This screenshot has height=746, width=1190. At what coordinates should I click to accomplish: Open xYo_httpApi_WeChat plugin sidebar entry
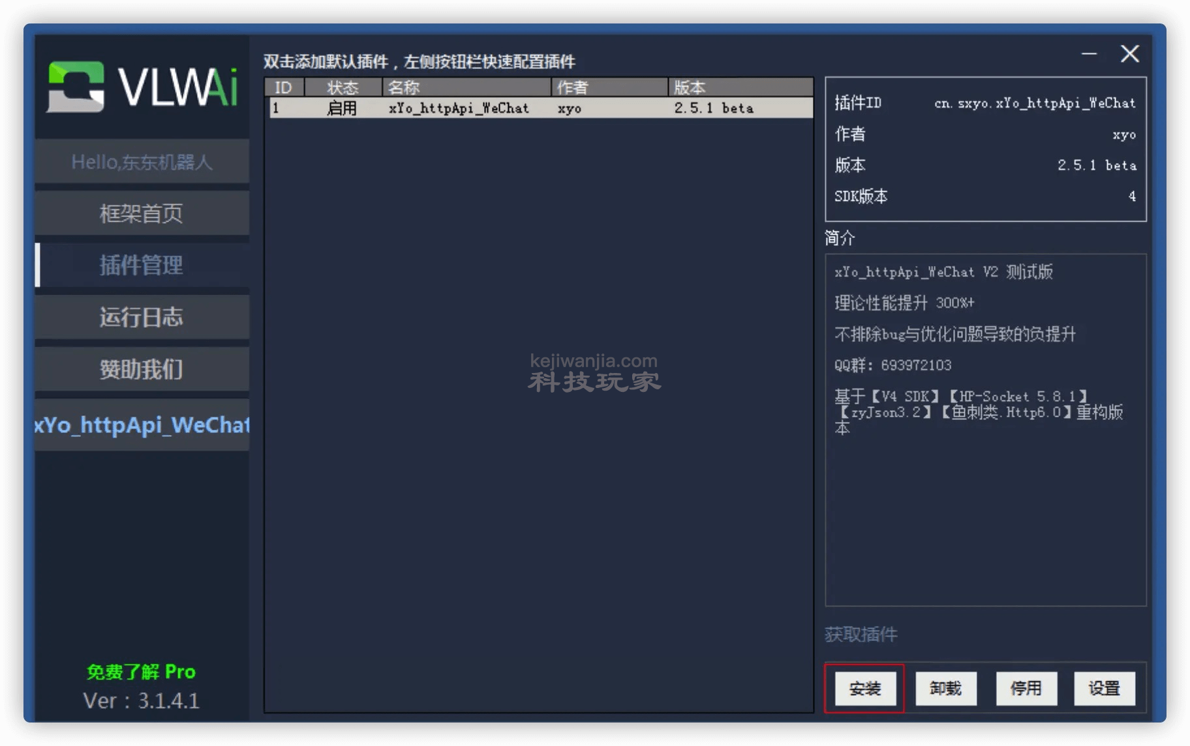(142, 425)
